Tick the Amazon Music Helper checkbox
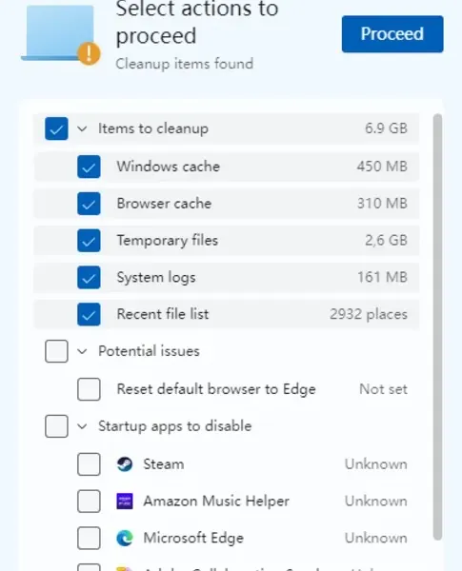 89,502
